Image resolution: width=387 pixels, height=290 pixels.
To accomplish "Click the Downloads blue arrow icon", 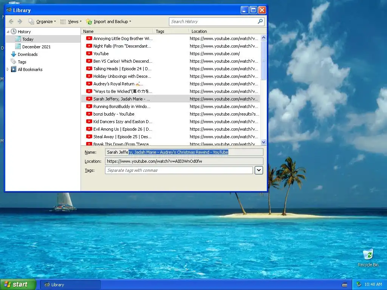I will point(14,54).
